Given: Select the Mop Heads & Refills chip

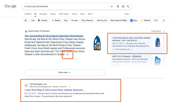Looking at the screenshot, I should (118, 20).
